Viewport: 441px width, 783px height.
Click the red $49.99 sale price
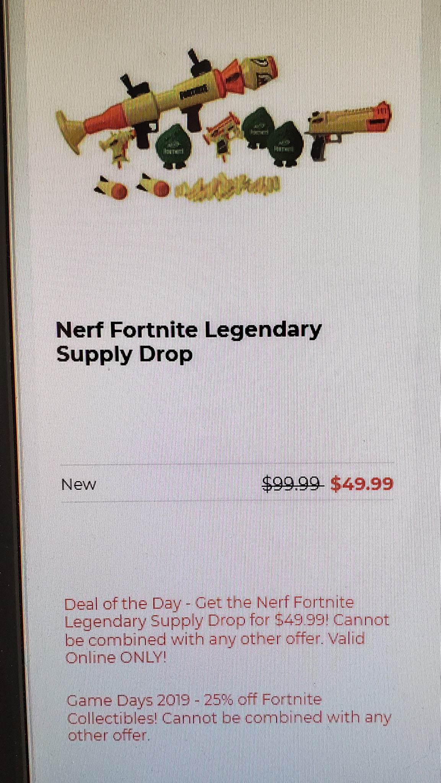point(361,484)
